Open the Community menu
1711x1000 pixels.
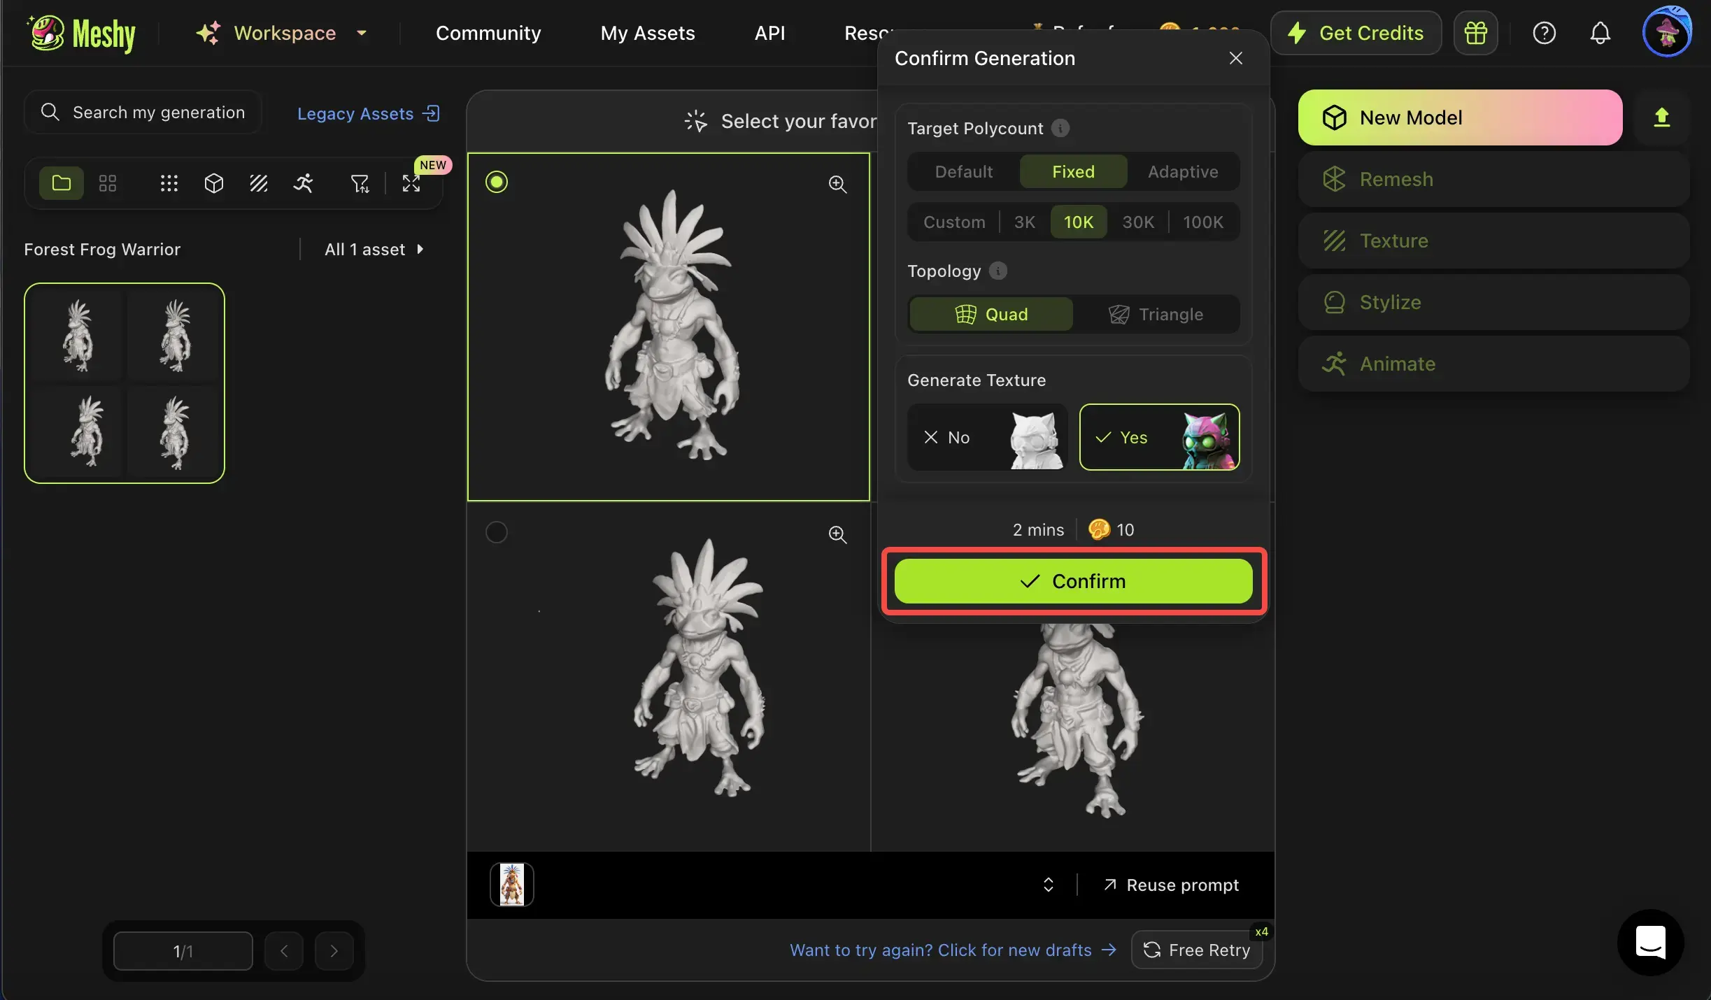[x=488, y=33]
